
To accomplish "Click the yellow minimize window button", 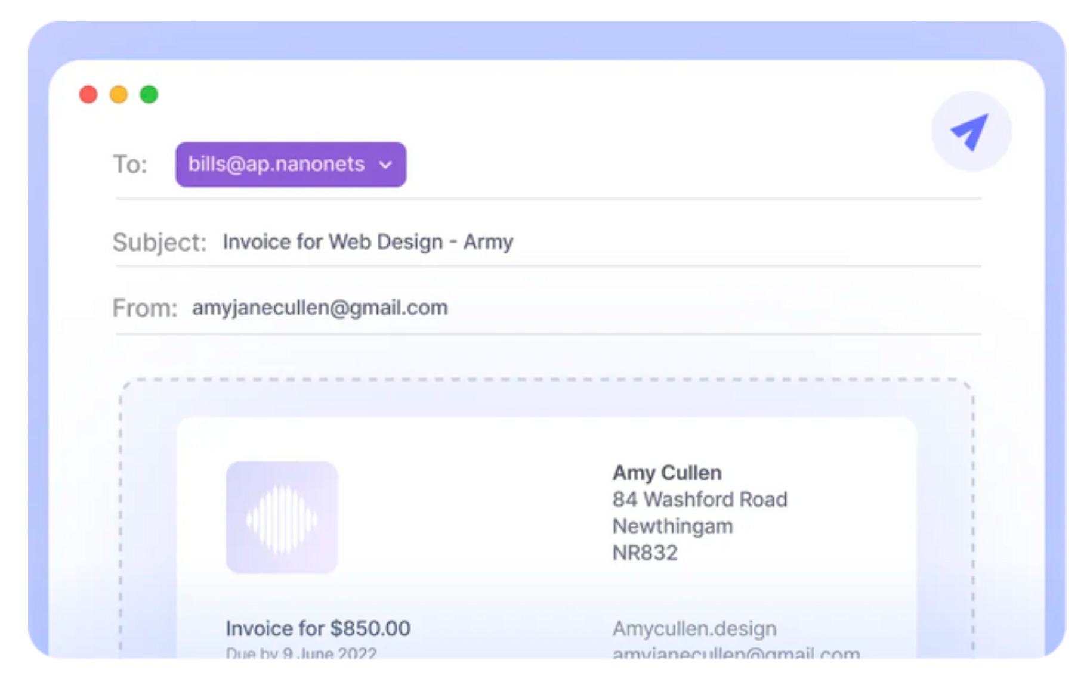I will [x=119, y=94].
